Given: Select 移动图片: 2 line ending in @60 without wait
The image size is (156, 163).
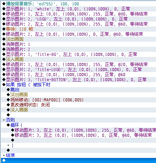Looking at the screenshot, I should click(78, 75).
